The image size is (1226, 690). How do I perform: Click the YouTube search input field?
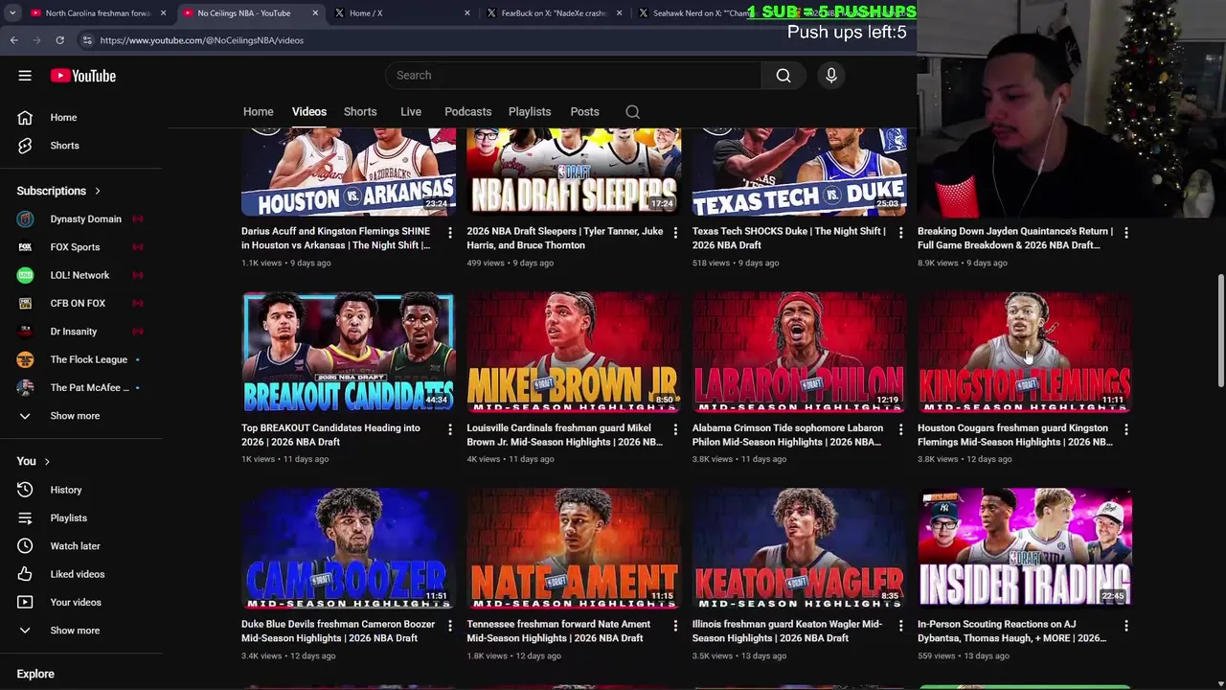click(575, 76)
